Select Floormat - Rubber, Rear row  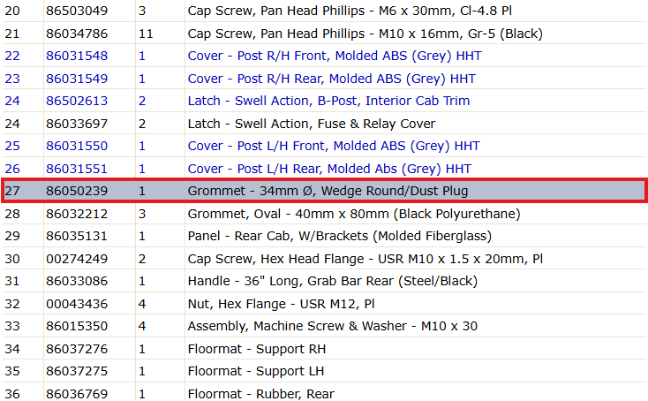[324, 393]
